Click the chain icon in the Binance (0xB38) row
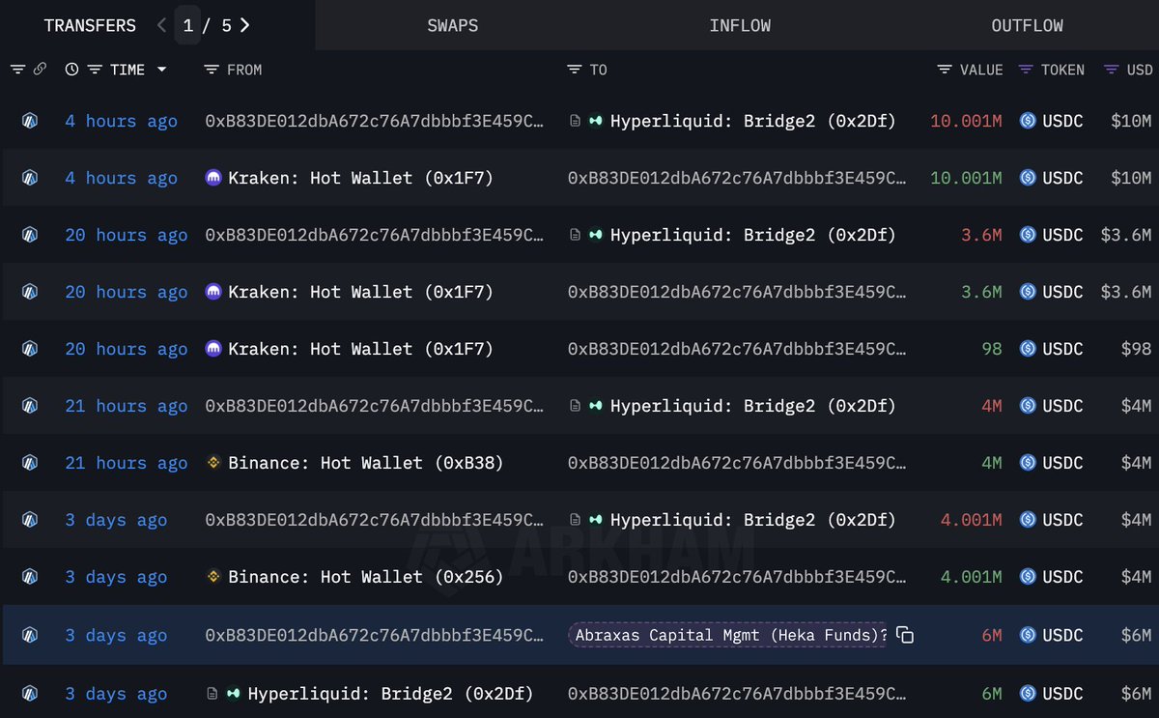This screenshot has height=718, width=1159. coord(30,463)
